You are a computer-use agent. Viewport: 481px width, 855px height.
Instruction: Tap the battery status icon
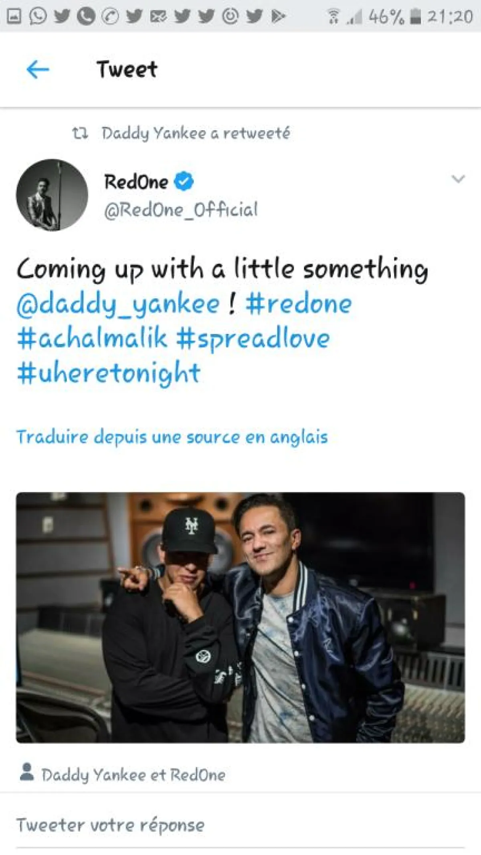[x=416, y=17]
